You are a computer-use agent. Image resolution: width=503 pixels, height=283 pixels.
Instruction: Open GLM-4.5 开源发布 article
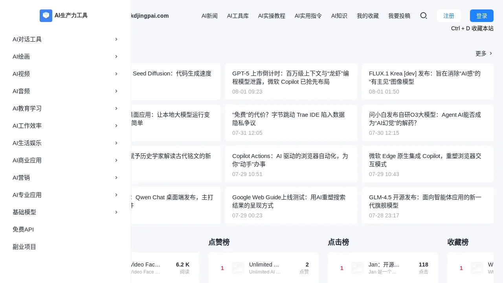(428, 206)
